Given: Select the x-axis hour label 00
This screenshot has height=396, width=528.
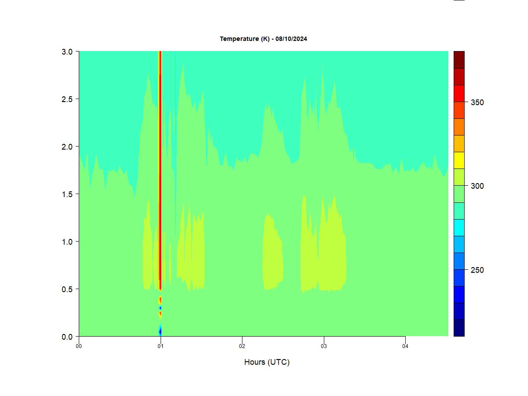Looking at the screenshot, I should coord(79,346).
